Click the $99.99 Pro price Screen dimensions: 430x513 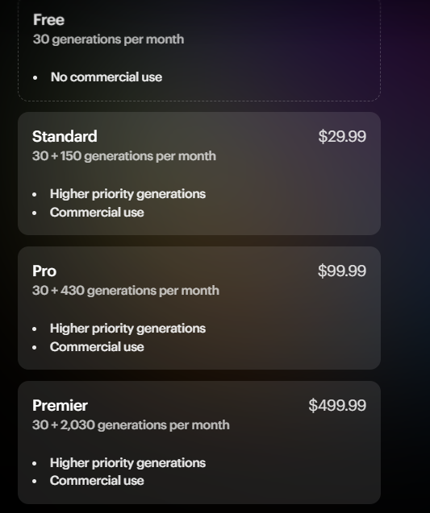[342, 271]
